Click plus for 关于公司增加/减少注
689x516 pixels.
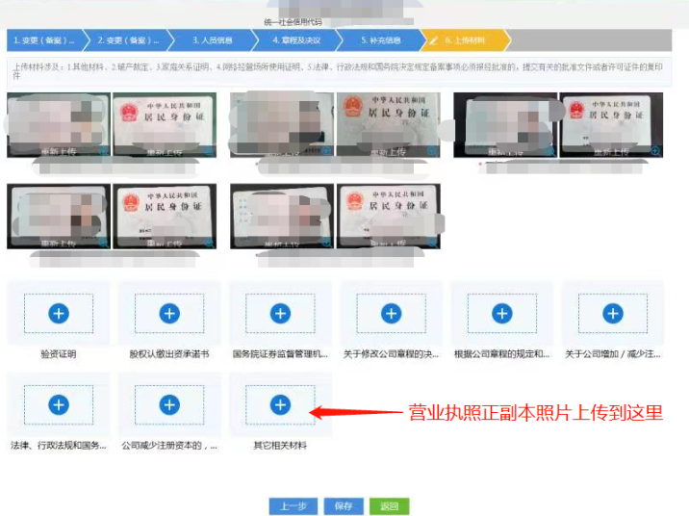pos(613,313)
